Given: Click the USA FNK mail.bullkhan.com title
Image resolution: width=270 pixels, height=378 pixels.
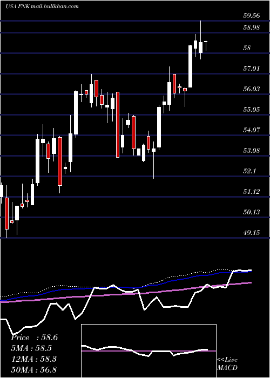Looking at the screenshot, I should [42, 6].
